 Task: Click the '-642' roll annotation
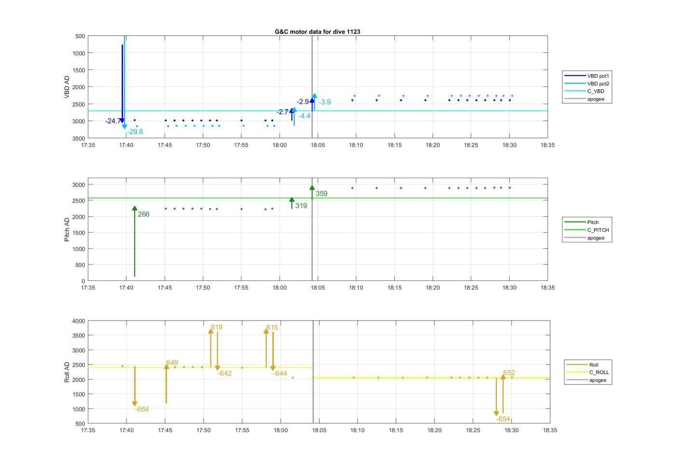225,374
